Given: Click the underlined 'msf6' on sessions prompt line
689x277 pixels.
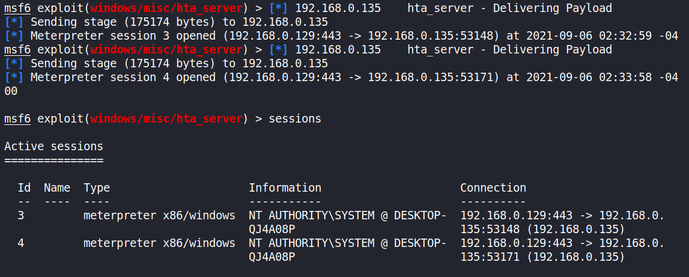Looking at the screenshot, I should [x=17, y=119].
